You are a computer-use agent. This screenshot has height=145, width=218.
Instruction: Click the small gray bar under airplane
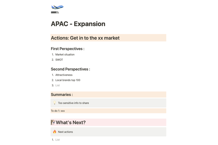(55, 12)
